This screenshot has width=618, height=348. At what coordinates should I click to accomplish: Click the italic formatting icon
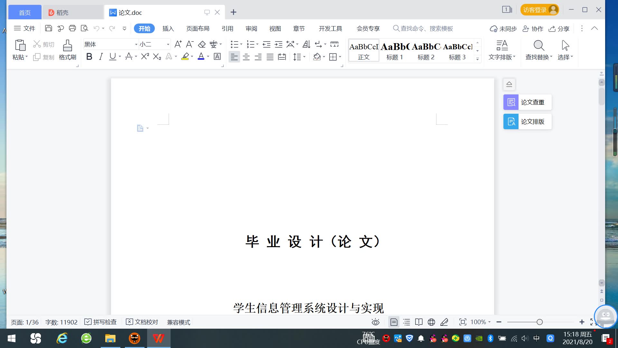point(101,57)
